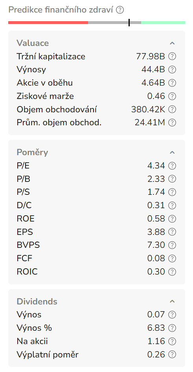Show info for Ziskové marže value
Viewport: 193px width, 372px height.
coord(172,96)
